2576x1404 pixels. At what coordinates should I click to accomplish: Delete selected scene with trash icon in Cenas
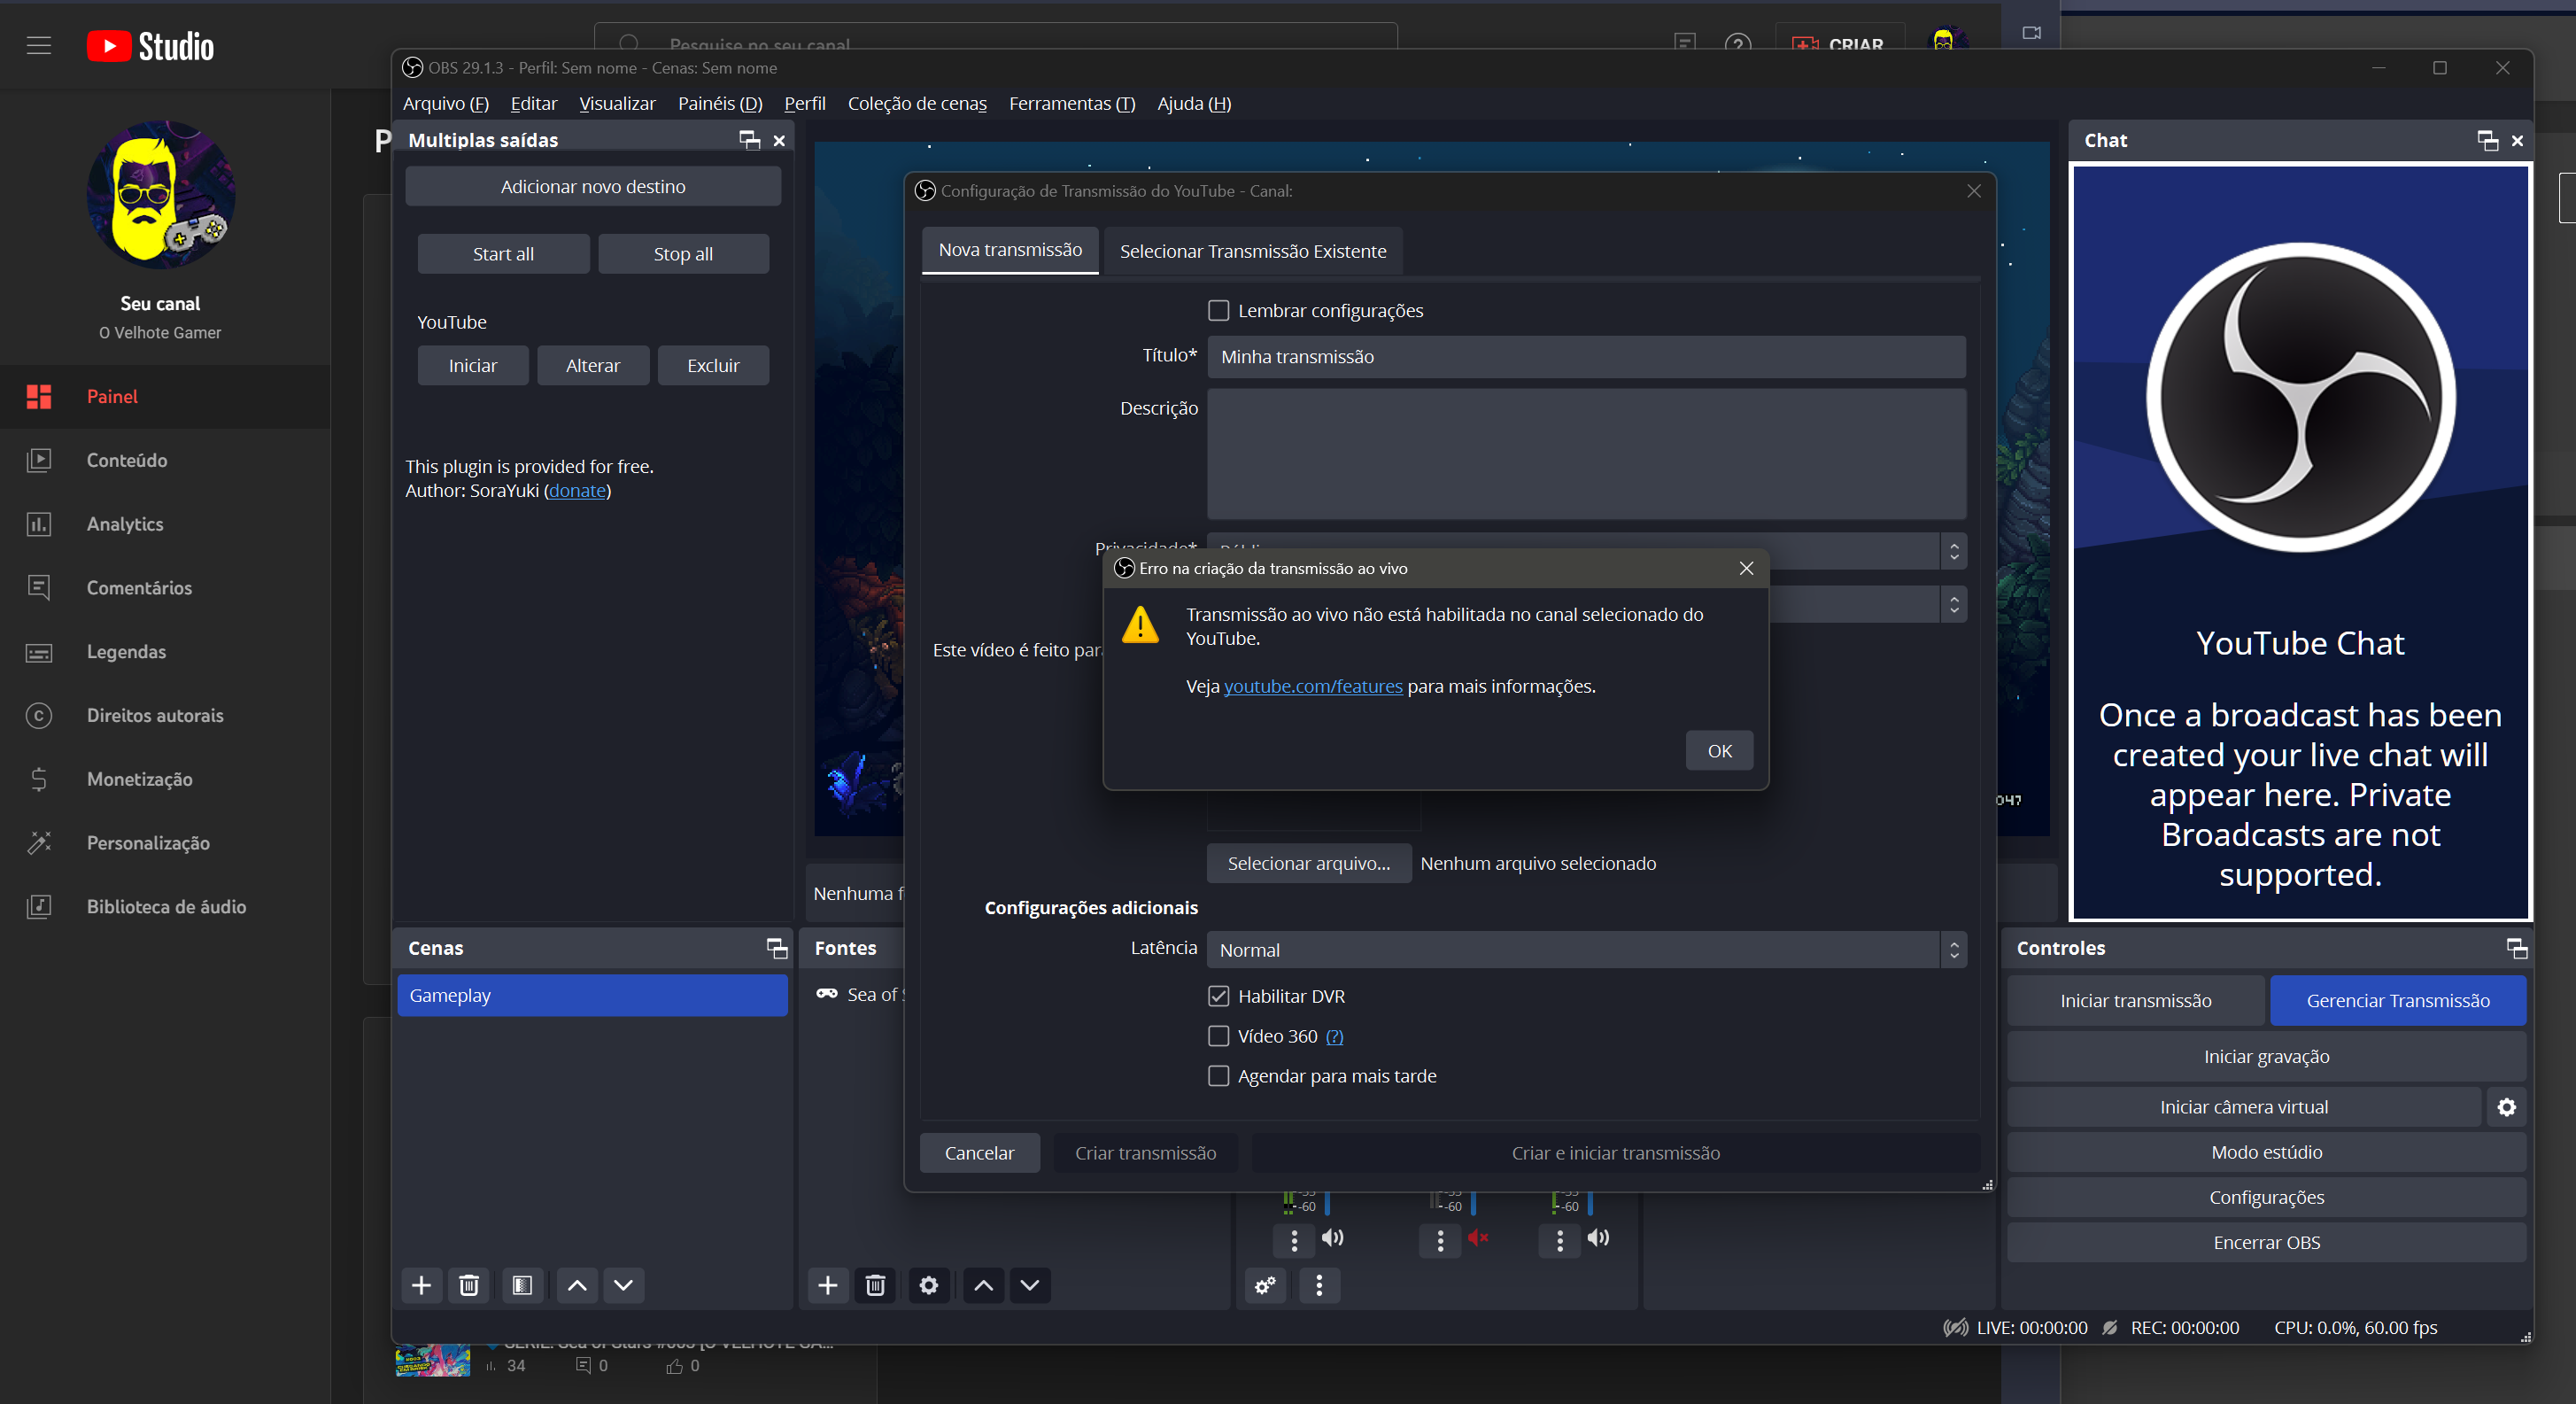coord(469,1285)
